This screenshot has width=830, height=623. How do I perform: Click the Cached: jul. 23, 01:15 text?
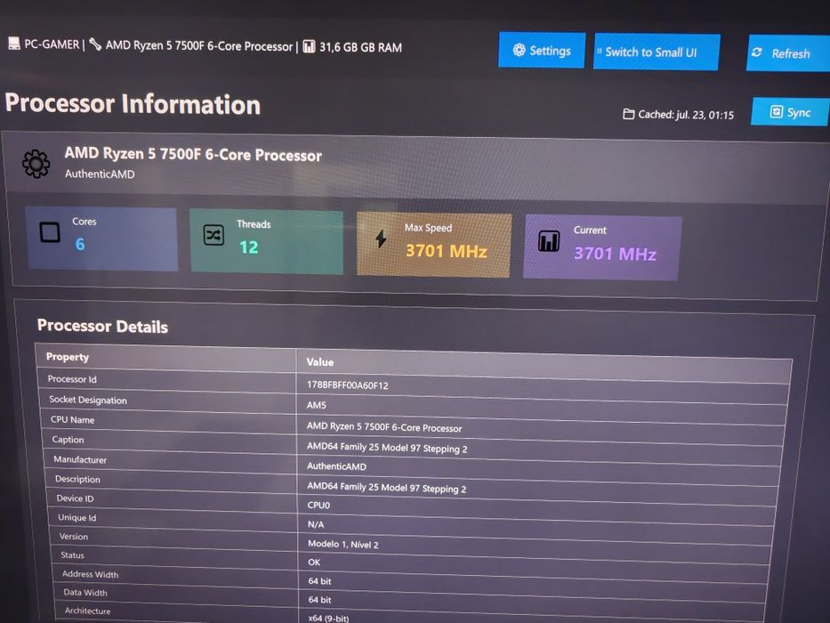pos(686,115)
